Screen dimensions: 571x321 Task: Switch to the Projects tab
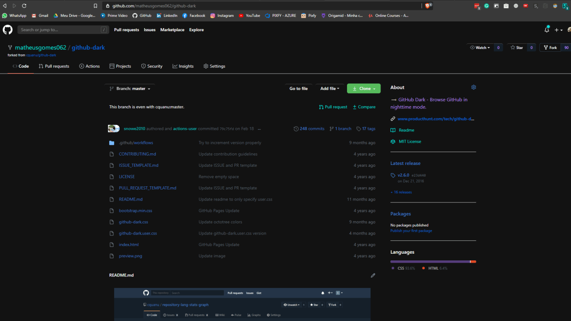click(x=120, y=66)
